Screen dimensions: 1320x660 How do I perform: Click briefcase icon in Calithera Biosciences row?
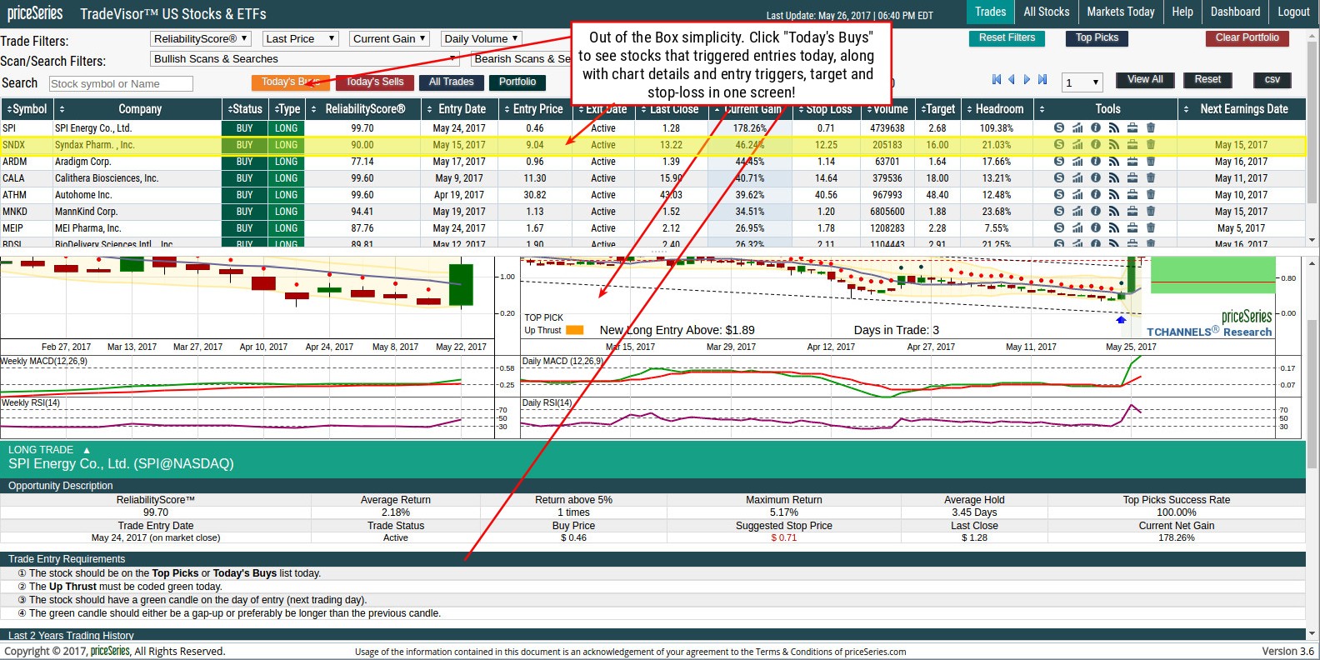(1132, 177)
